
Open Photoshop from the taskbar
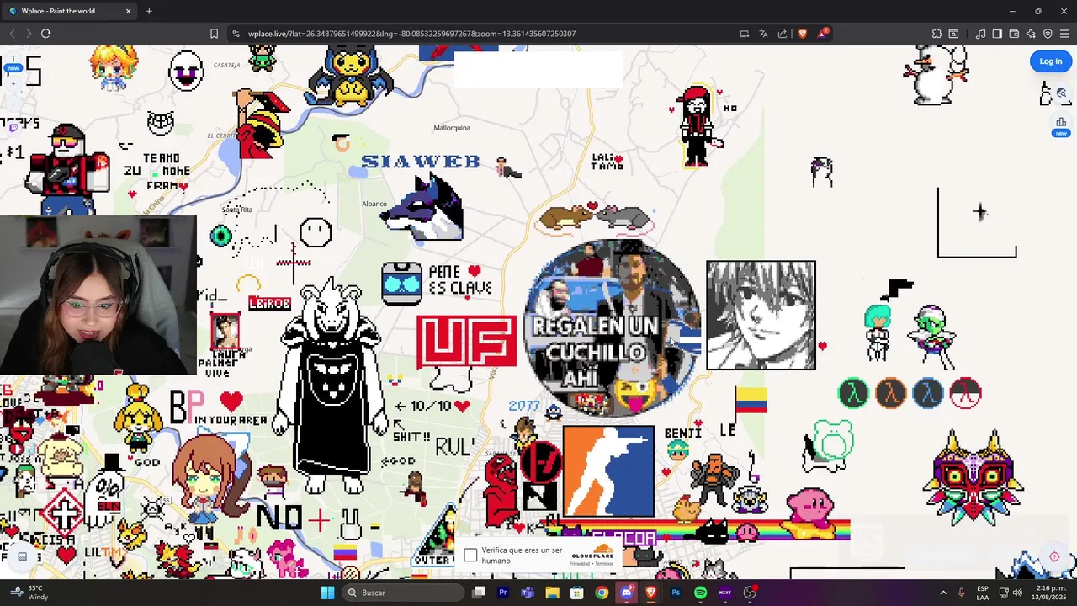(676, 593)
